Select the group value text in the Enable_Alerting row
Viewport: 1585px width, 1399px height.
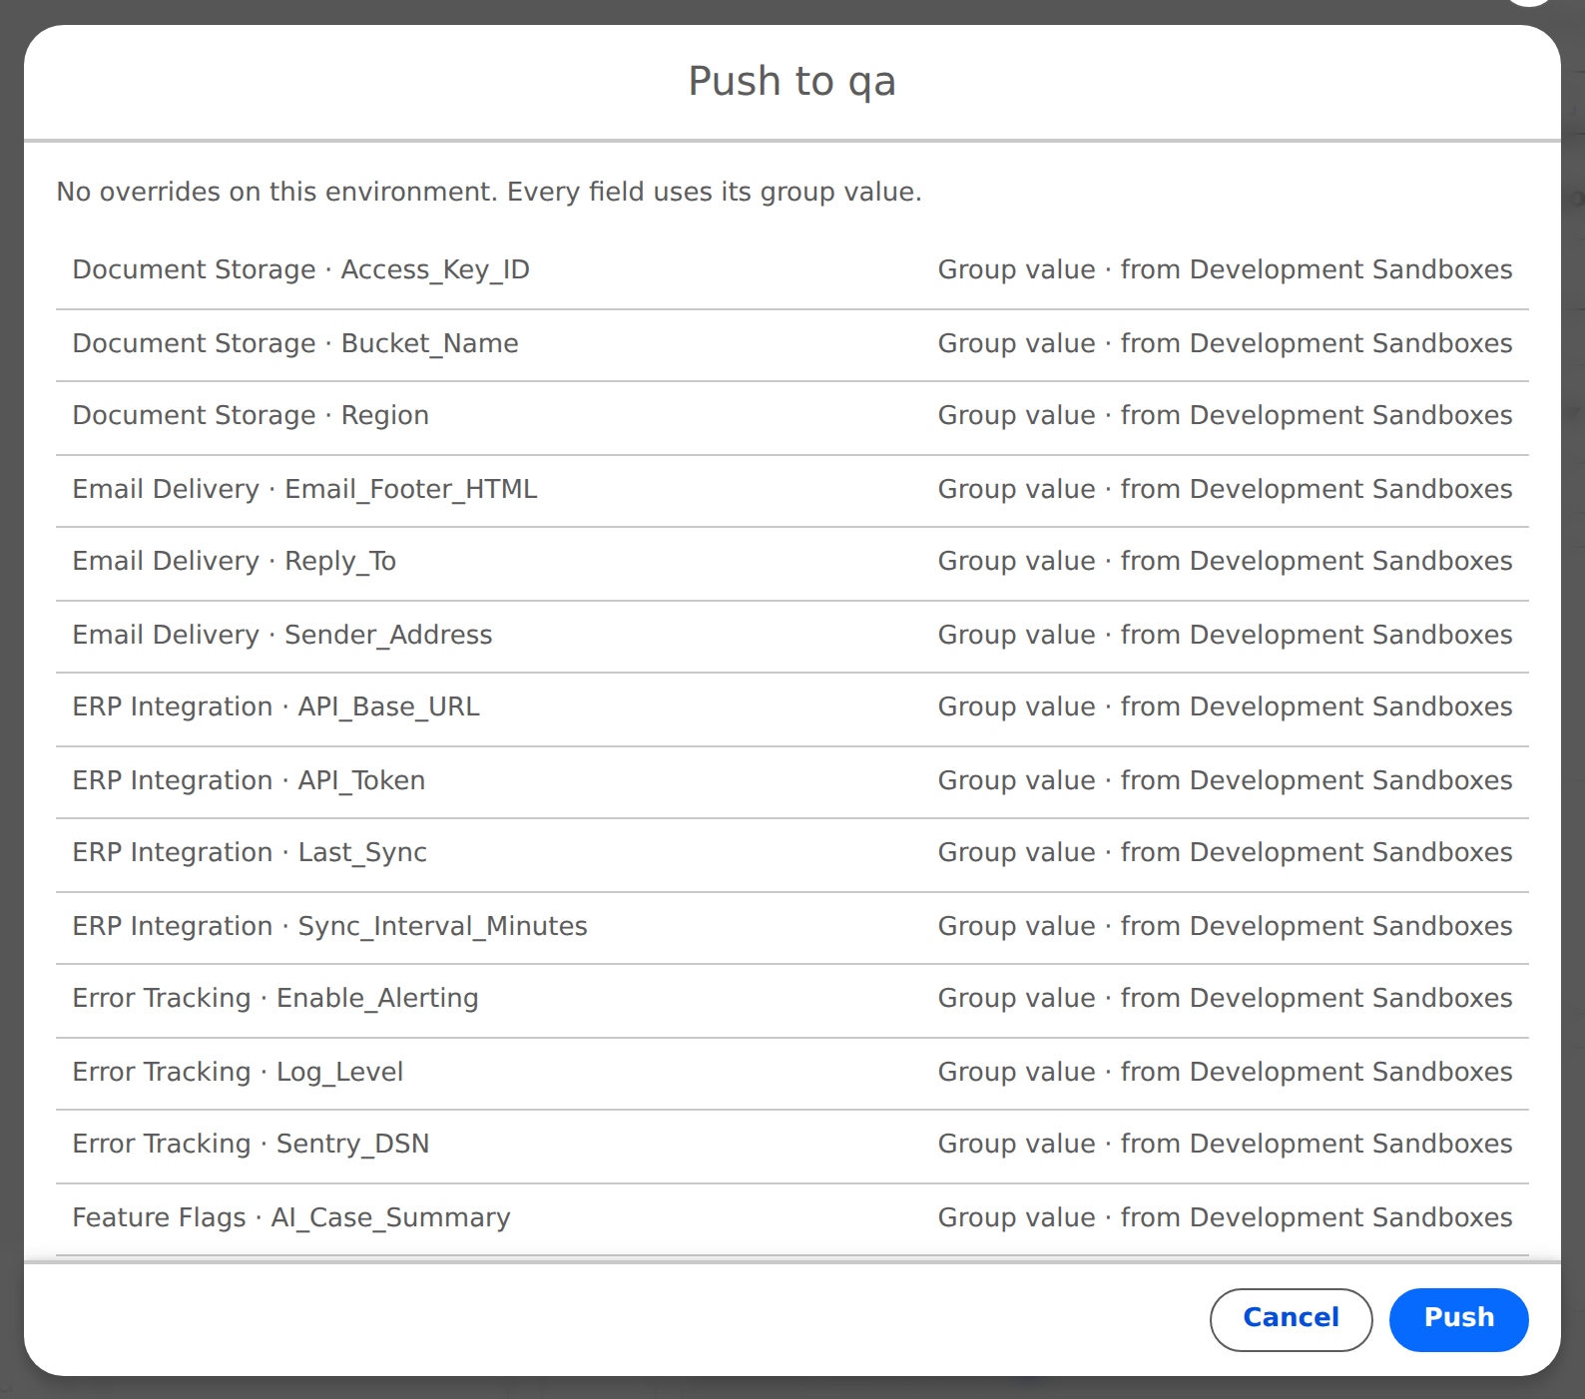pyautogui.click(x=1226, y=999)
